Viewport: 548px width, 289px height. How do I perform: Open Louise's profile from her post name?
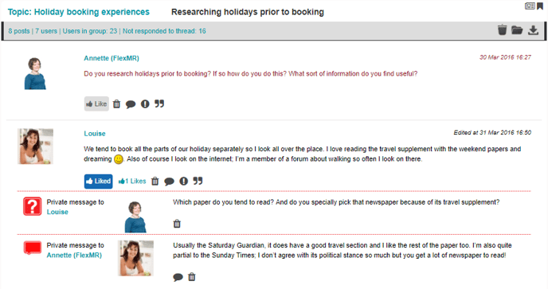point(94,134)
